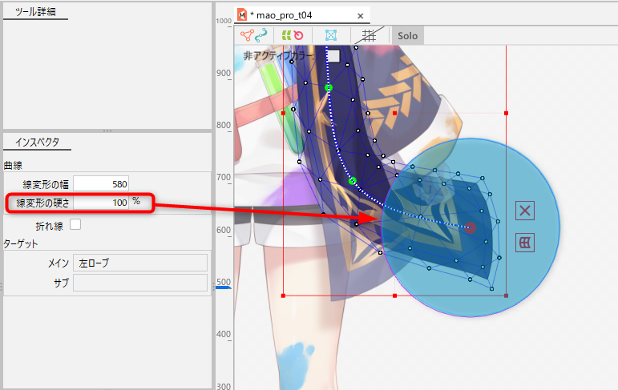Viewport: 618px width, 390px height.
Task: Click the green double-bracket toolbar icon
Action: coord(285,35)
